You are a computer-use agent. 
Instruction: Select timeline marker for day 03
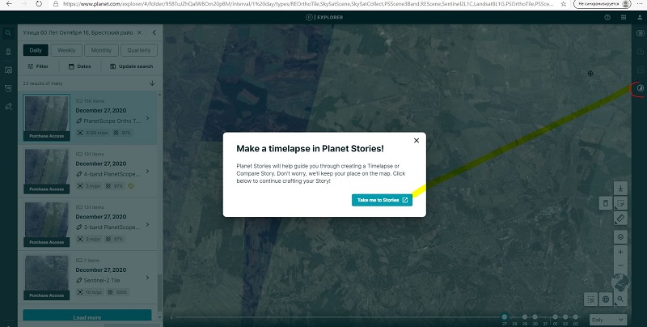576,317
